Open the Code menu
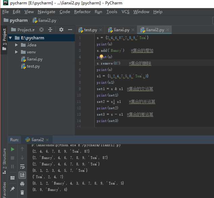The width and height of the screenshot is (214, 198). pyautogui.click(x=65, y=12)
